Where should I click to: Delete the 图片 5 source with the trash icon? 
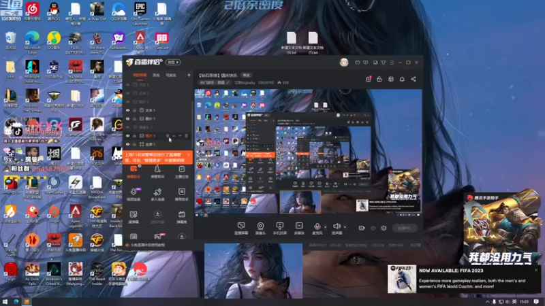(186, 135)
